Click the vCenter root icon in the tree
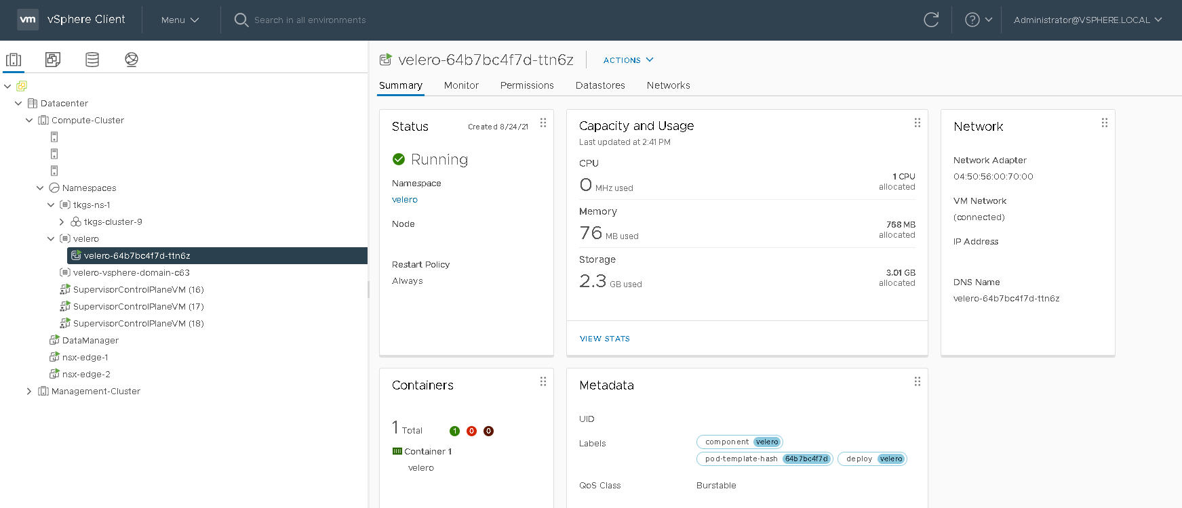This screenshot has width=1182, height=508. 22,86
